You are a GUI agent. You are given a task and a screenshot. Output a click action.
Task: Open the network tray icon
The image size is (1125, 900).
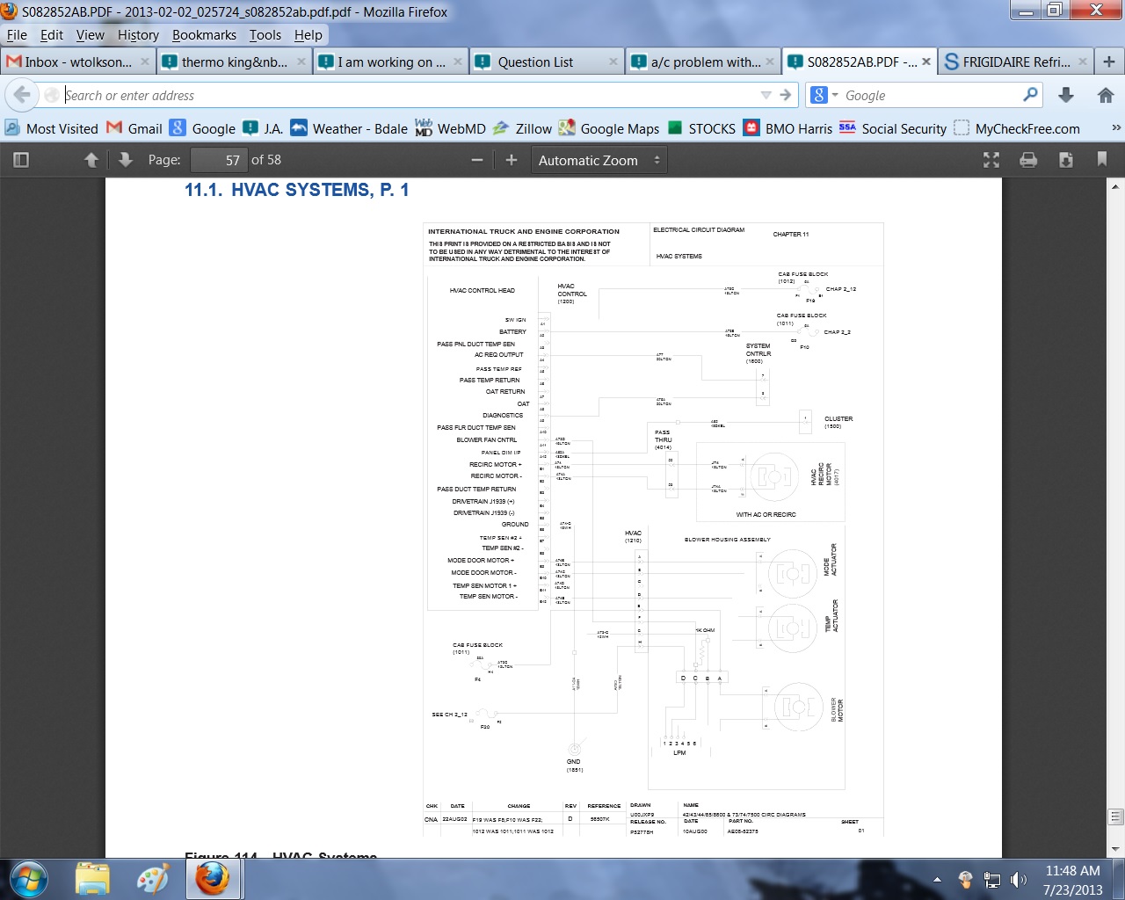(x=991, y=879)
